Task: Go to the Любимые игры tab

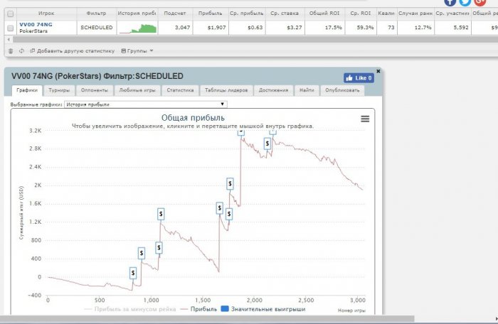Action: click(x=137, y=90)
